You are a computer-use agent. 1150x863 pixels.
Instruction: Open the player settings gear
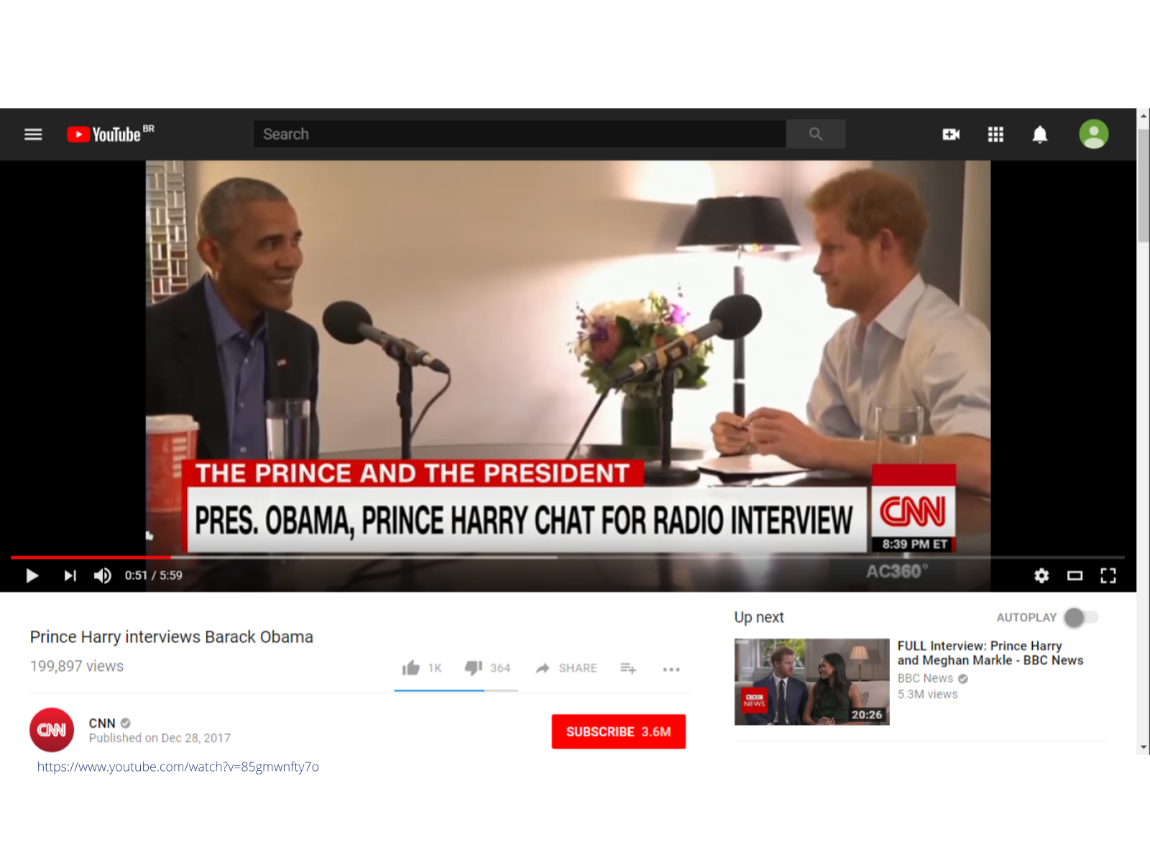pos(1041,575)
